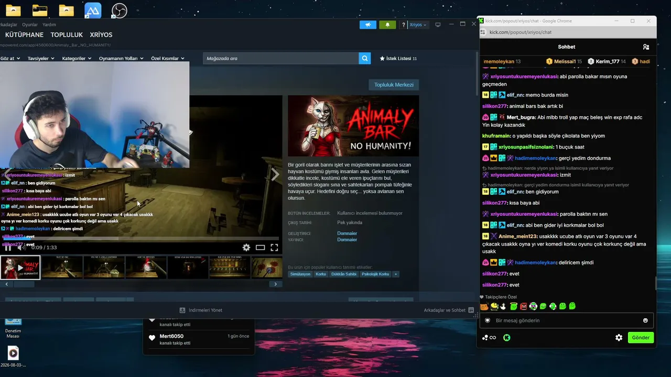This screenshot has width=671, height=377.
Task: Focus the Mağazada ara search field
Action: click(281, 59)
